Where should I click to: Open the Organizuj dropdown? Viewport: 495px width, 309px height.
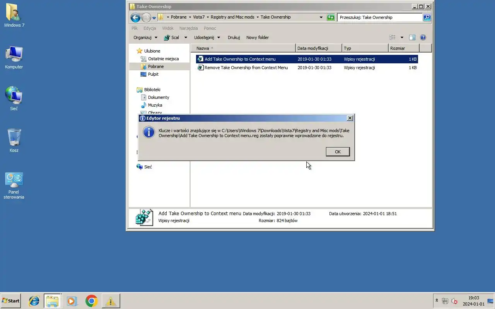(145, 37)
